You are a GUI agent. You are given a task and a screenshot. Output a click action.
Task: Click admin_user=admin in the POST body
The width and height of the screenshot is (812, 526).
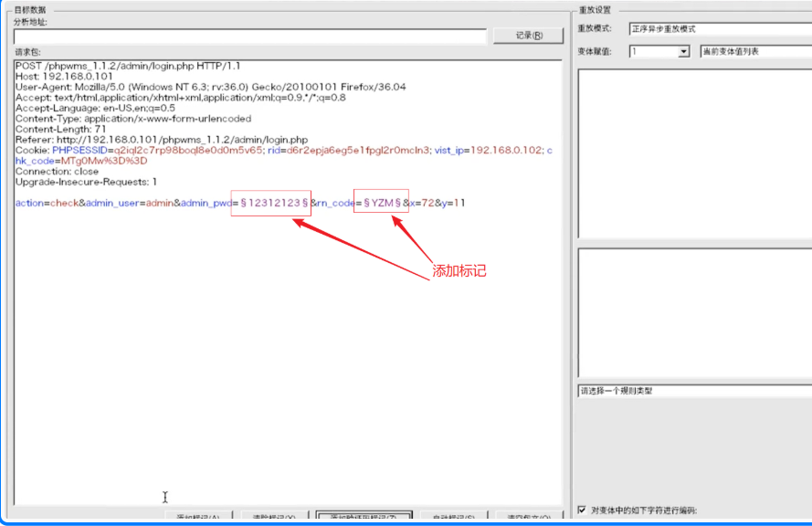[130, 203]
